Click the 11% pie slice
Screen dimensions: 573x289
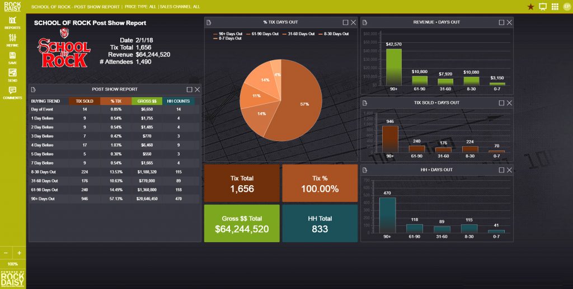256,96
